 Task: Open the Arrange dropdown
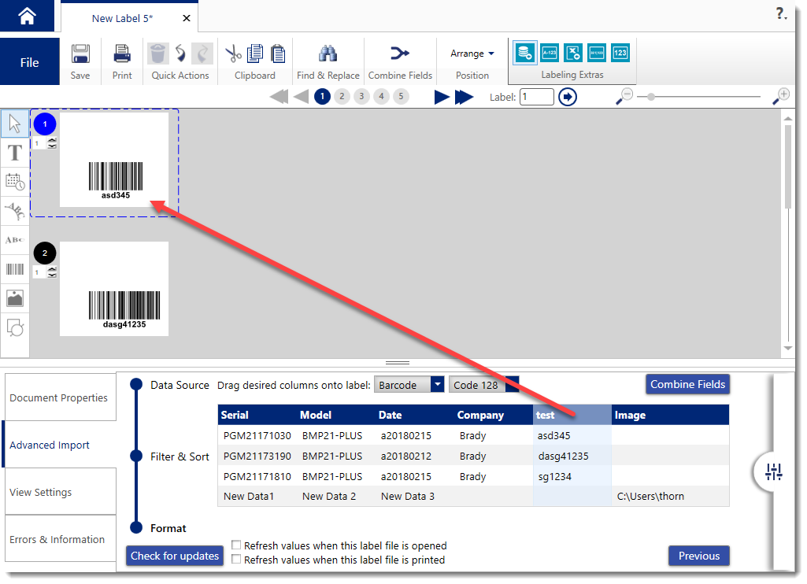pyautogui.click(x=472, y=54)
